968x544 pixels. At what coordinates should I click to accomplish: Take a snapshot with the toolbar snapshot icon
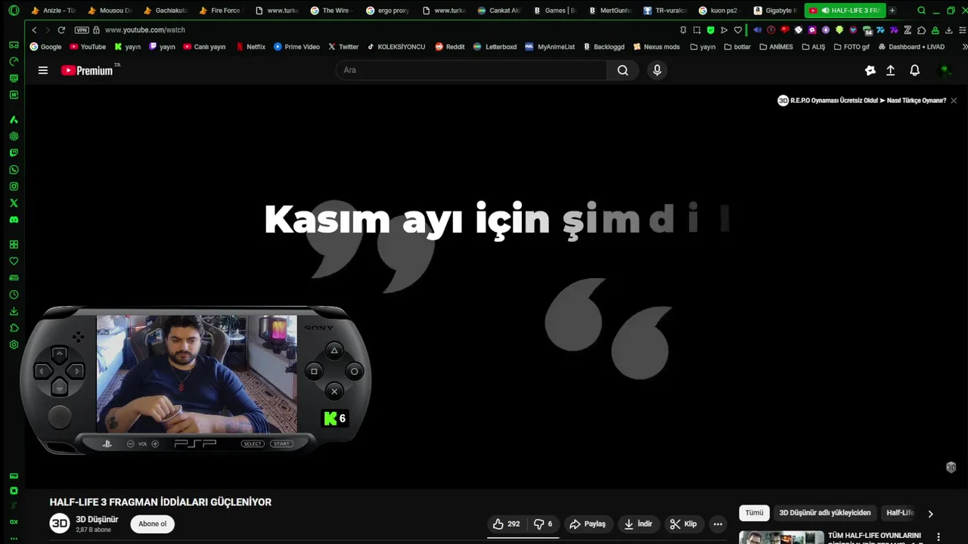pyautogui.click(x=697, y=30)
